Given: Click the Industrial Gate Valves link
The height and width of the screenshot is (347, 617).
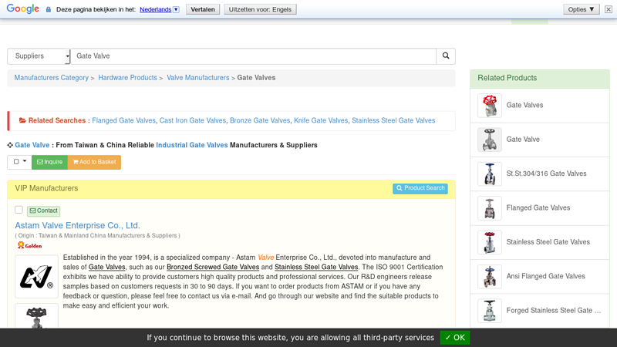Looking at the screenshot, I should 192,145.
